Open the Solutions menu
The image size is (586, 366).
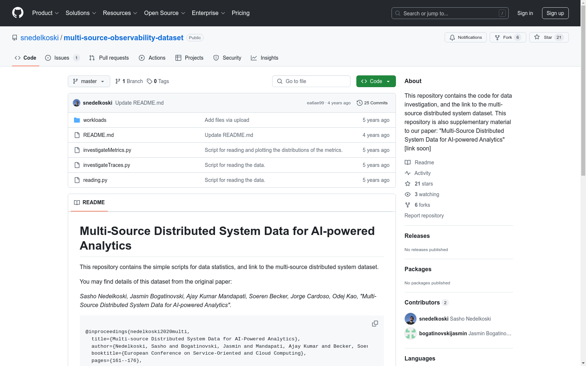(x=81, y=13)
